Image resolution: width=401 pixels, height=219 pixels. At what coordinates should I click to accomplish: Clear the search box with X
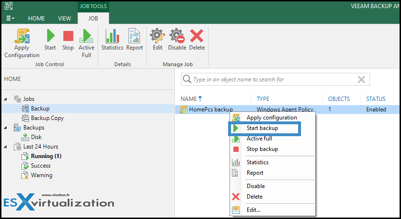[361, 80]
